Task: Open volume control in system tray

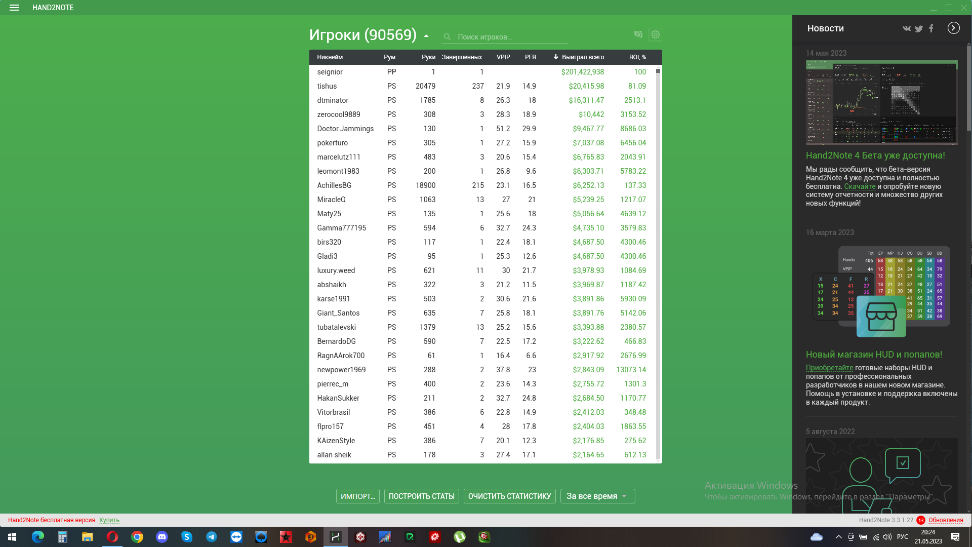Action: 887,537
